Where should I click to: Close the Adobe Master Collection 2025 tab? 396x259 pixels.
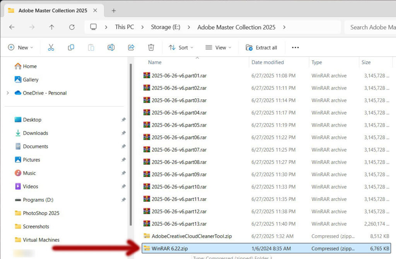point(95,10)
